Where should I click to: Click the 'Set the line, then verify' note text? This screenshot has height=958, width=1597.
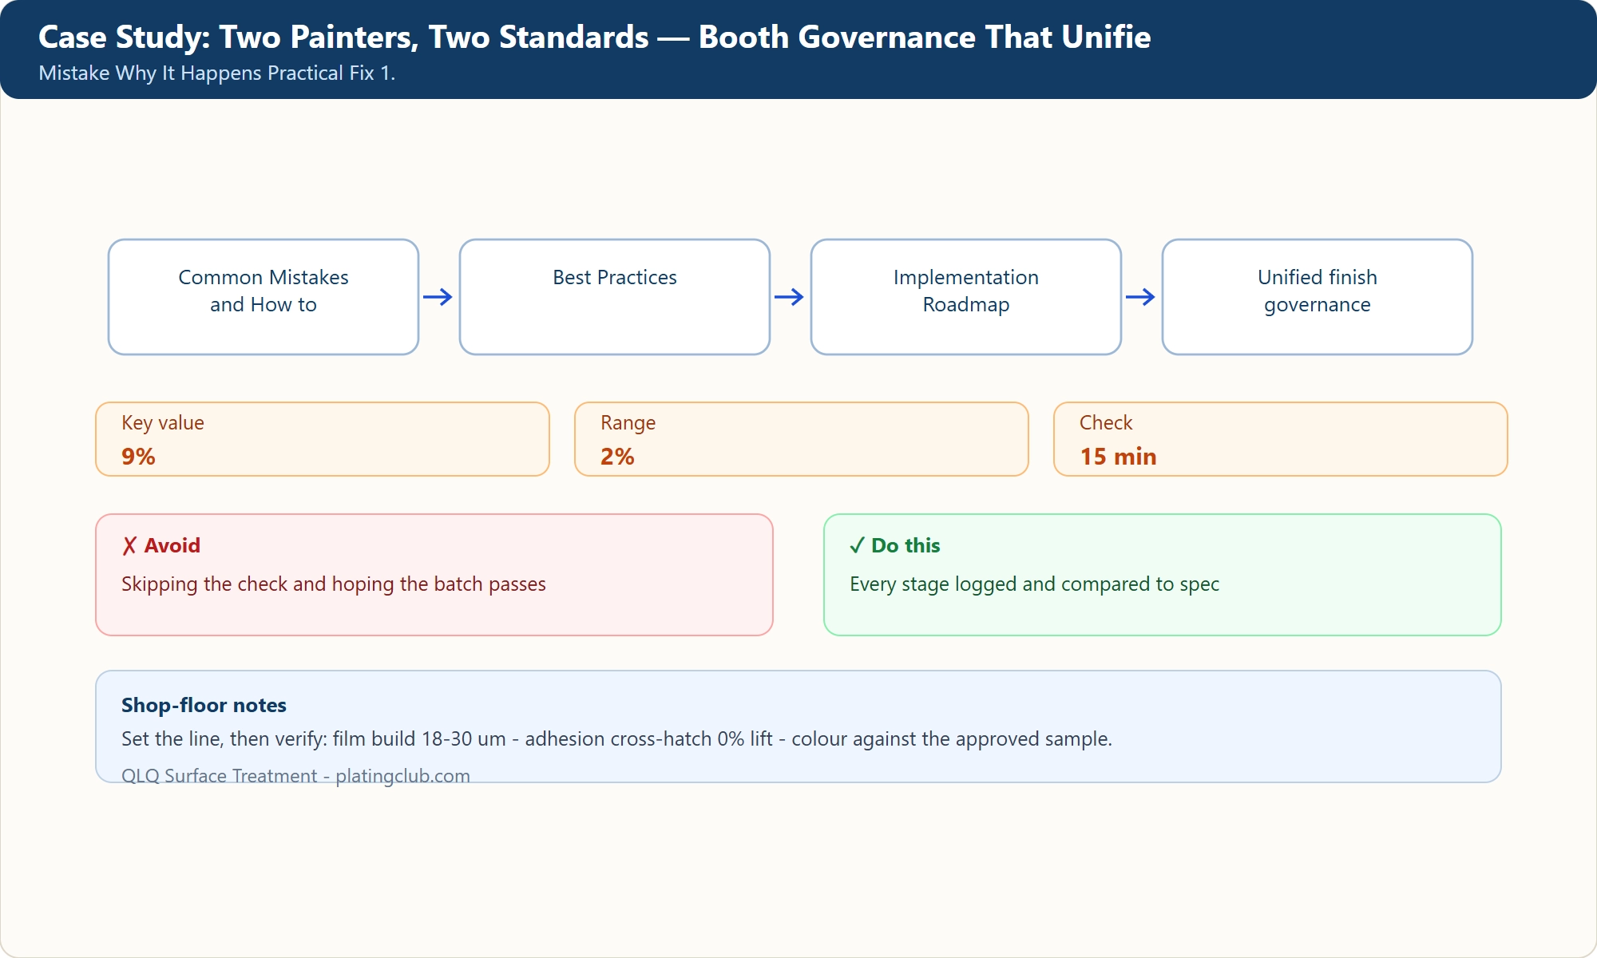pos(616,739)
